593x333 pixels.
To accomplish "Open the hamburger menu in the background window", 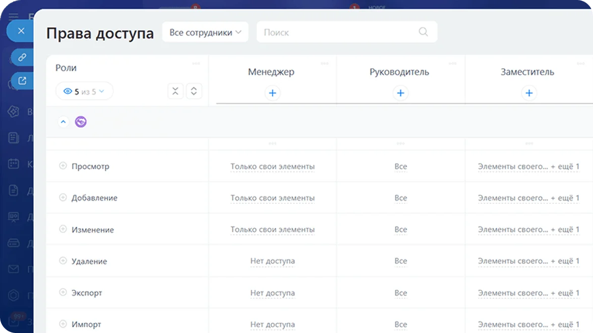I will click(x=14, y=16).
